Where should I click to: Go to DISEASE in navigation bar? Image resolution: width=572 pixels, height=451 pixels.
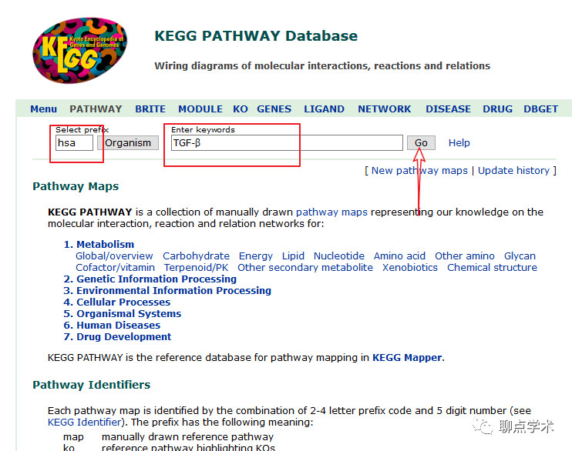point(448,109)
